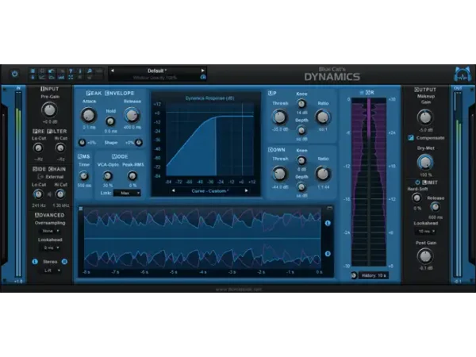
Task: Open the main menu icon in toolbar
Action: coord(33,71)
